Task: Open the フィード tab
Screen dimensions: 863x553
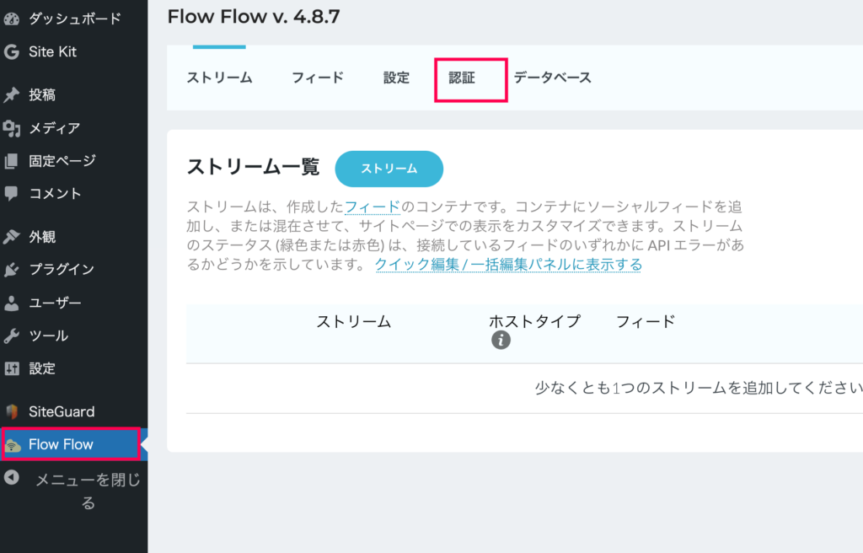Action: (x=318, y=78)
